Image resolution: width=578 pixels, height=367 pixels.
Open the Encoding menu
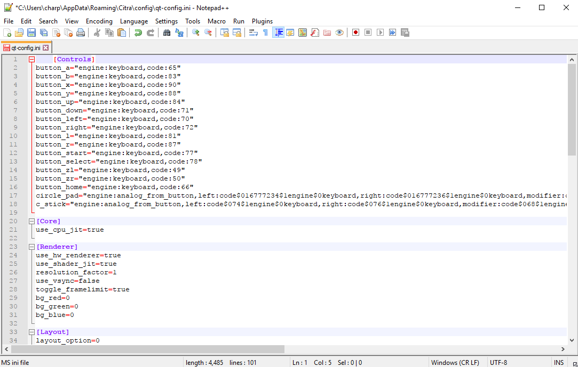[x=99, y=21]
